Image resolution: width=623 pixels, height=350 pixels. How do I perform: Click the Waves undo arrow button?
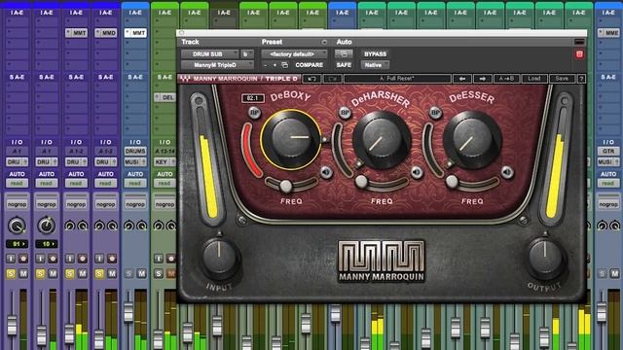311,79
